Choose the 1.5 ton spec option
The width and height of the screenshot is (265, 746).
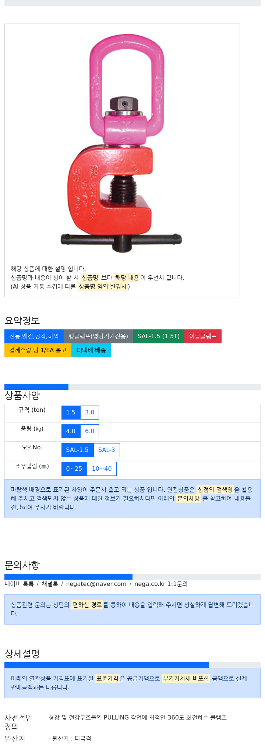(71, 413)
